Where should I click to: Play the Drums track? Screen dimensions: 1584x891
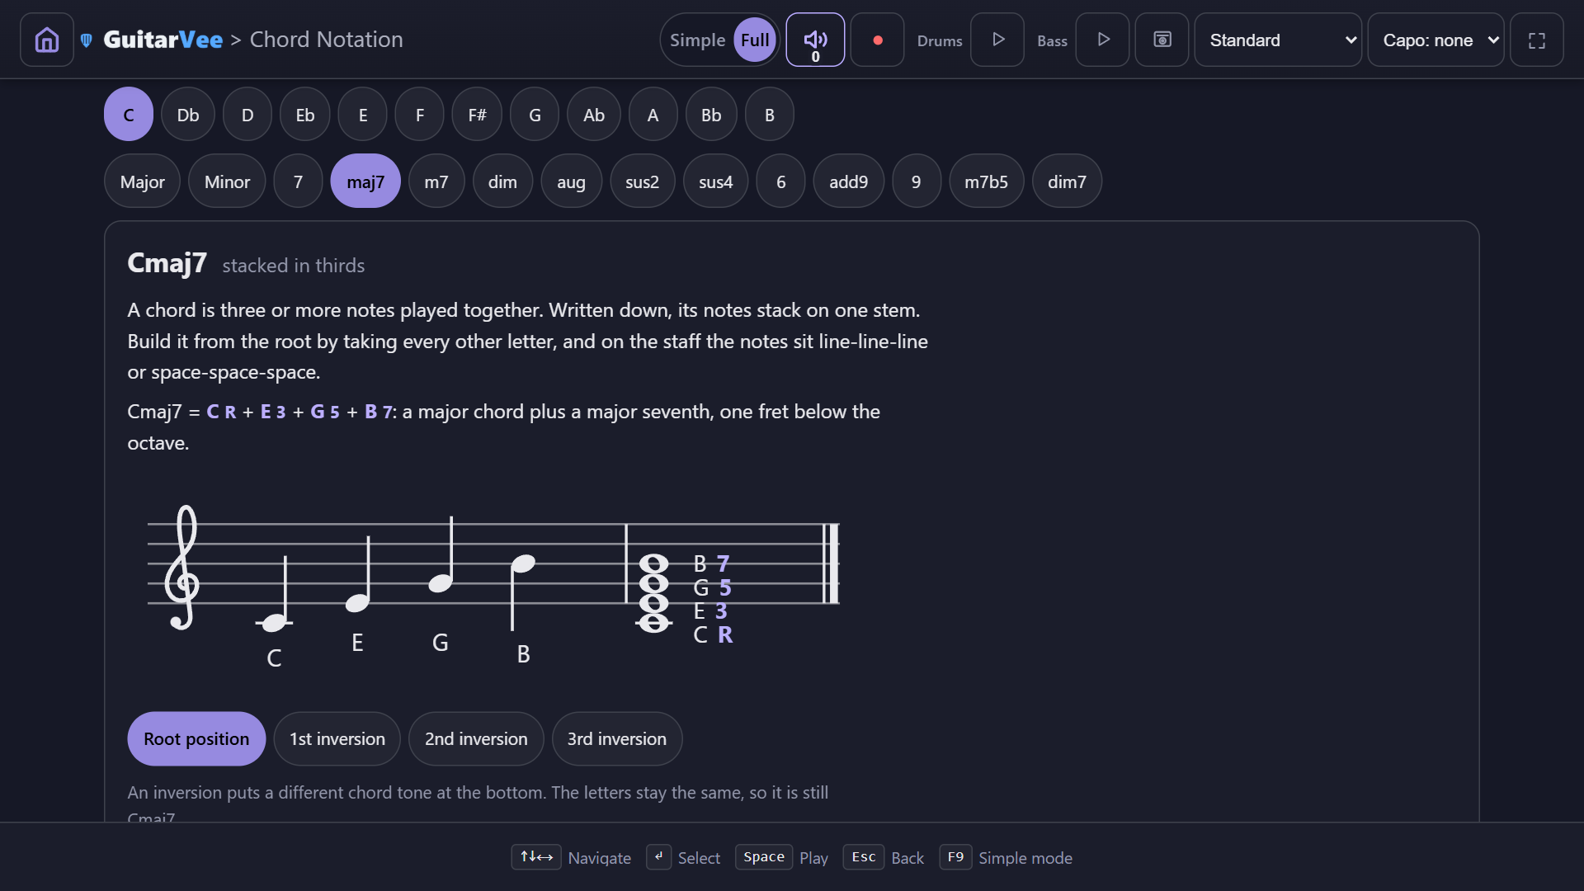pyautogui.click(x=997, y=40)
